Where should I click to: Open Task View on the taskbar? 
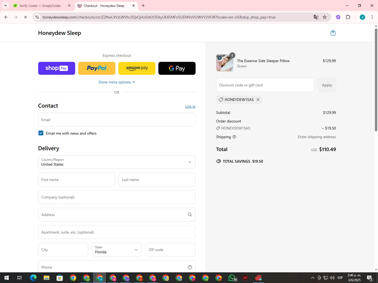[19, 278]
